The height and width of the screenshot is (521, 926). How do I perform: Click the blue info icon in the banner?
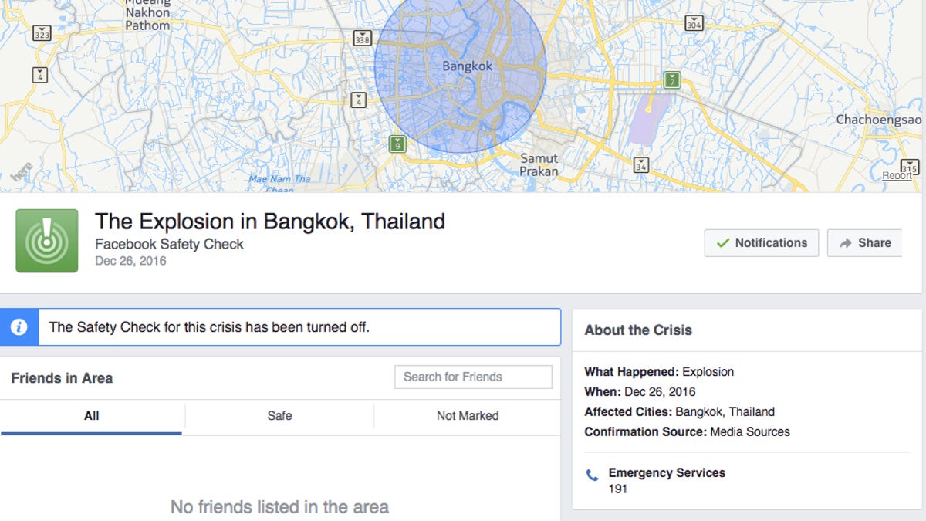19,327
